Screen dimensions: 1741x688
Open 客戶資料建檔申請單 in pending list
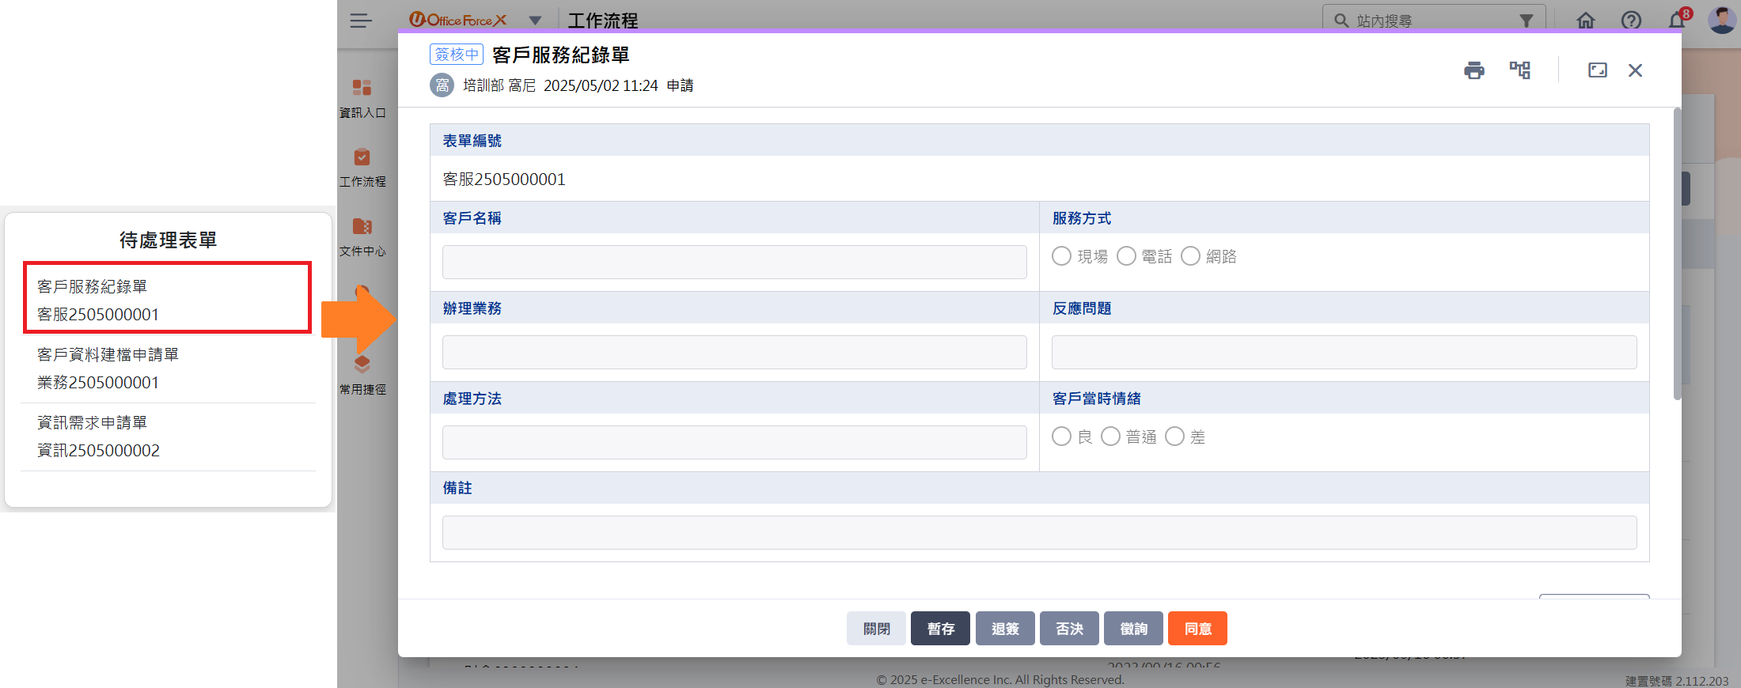point(167,369)
